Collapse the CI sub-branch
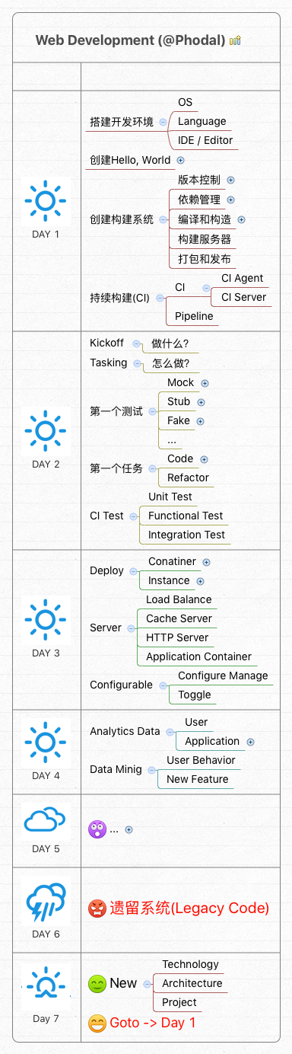This screenshot has height=1054, width=292. (x=207, y=288)
